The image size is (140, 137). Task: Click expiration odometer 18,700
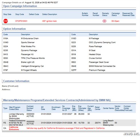(x=81, y=123)
